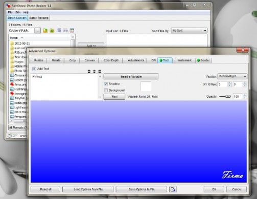Switch file browser to details view icon

(x=72, y=30)
